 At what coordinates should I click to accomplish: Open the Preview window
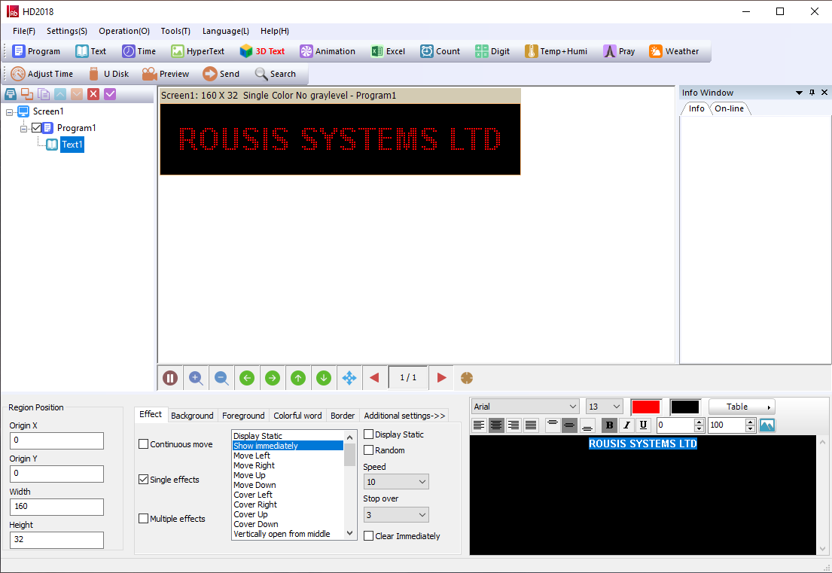166,74
